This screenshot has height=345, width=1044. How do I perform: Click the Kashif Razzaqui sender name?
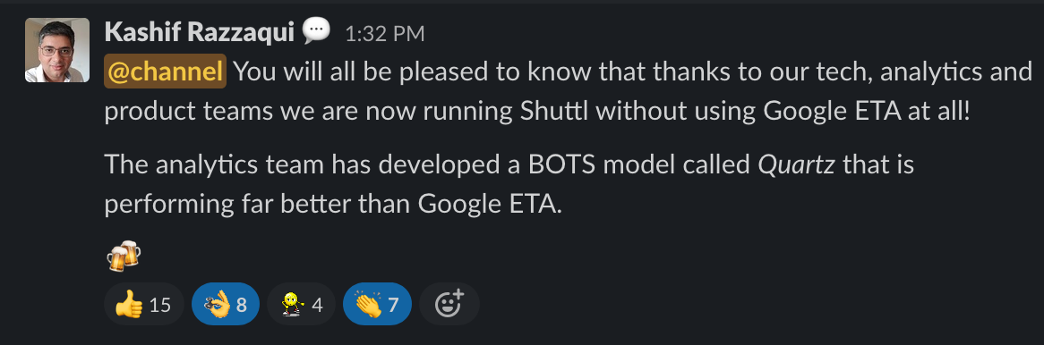pos(199,32)
